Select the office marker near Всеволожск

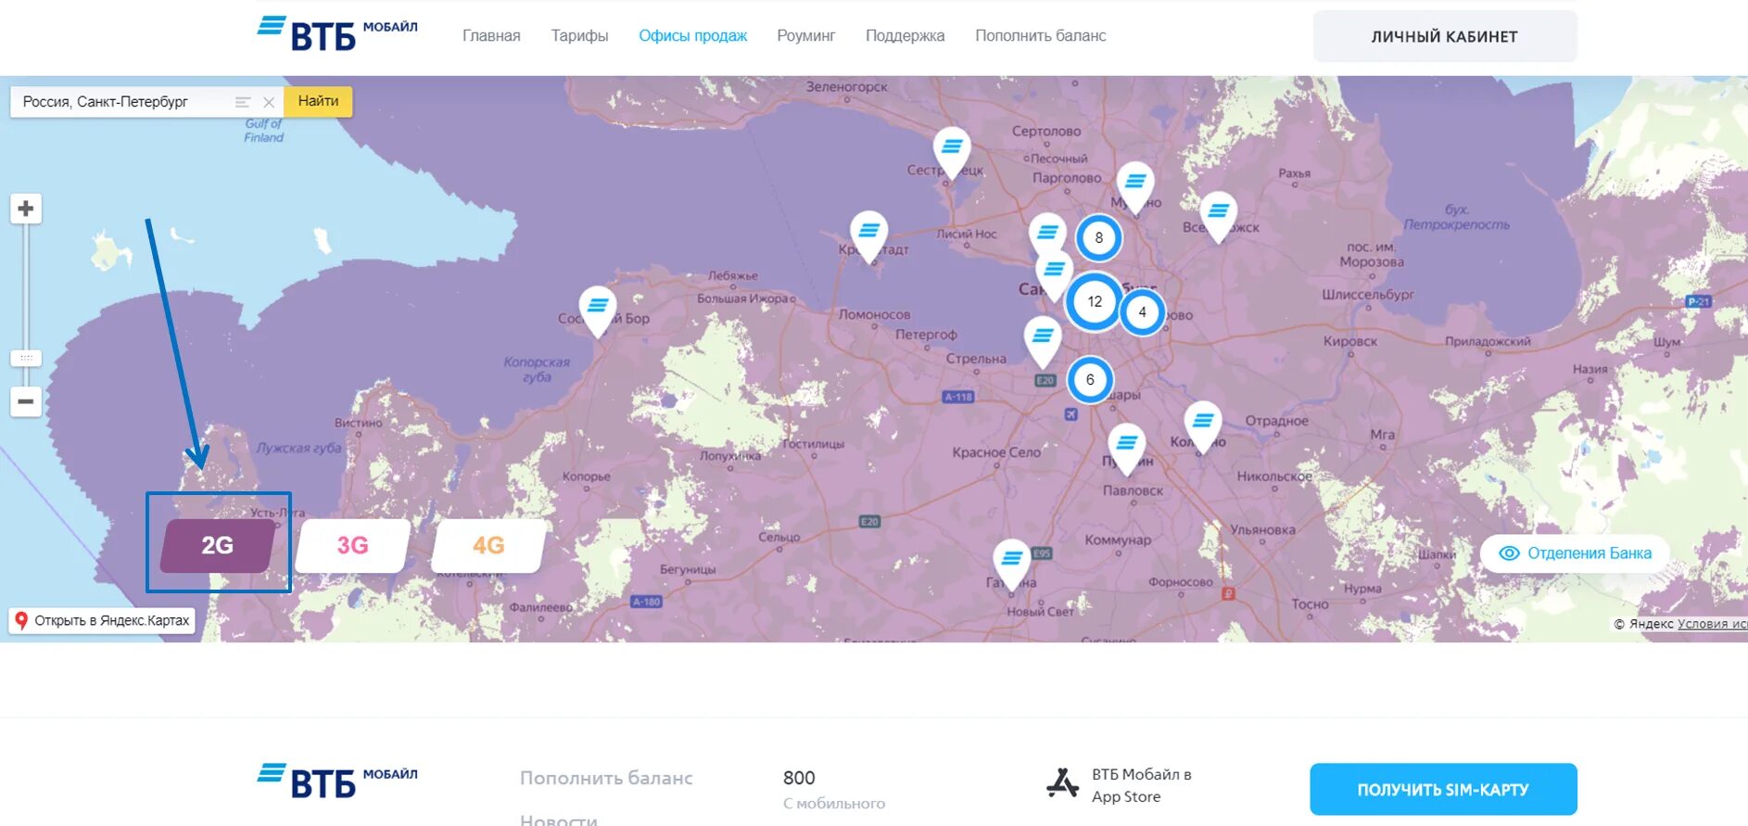1218,217
